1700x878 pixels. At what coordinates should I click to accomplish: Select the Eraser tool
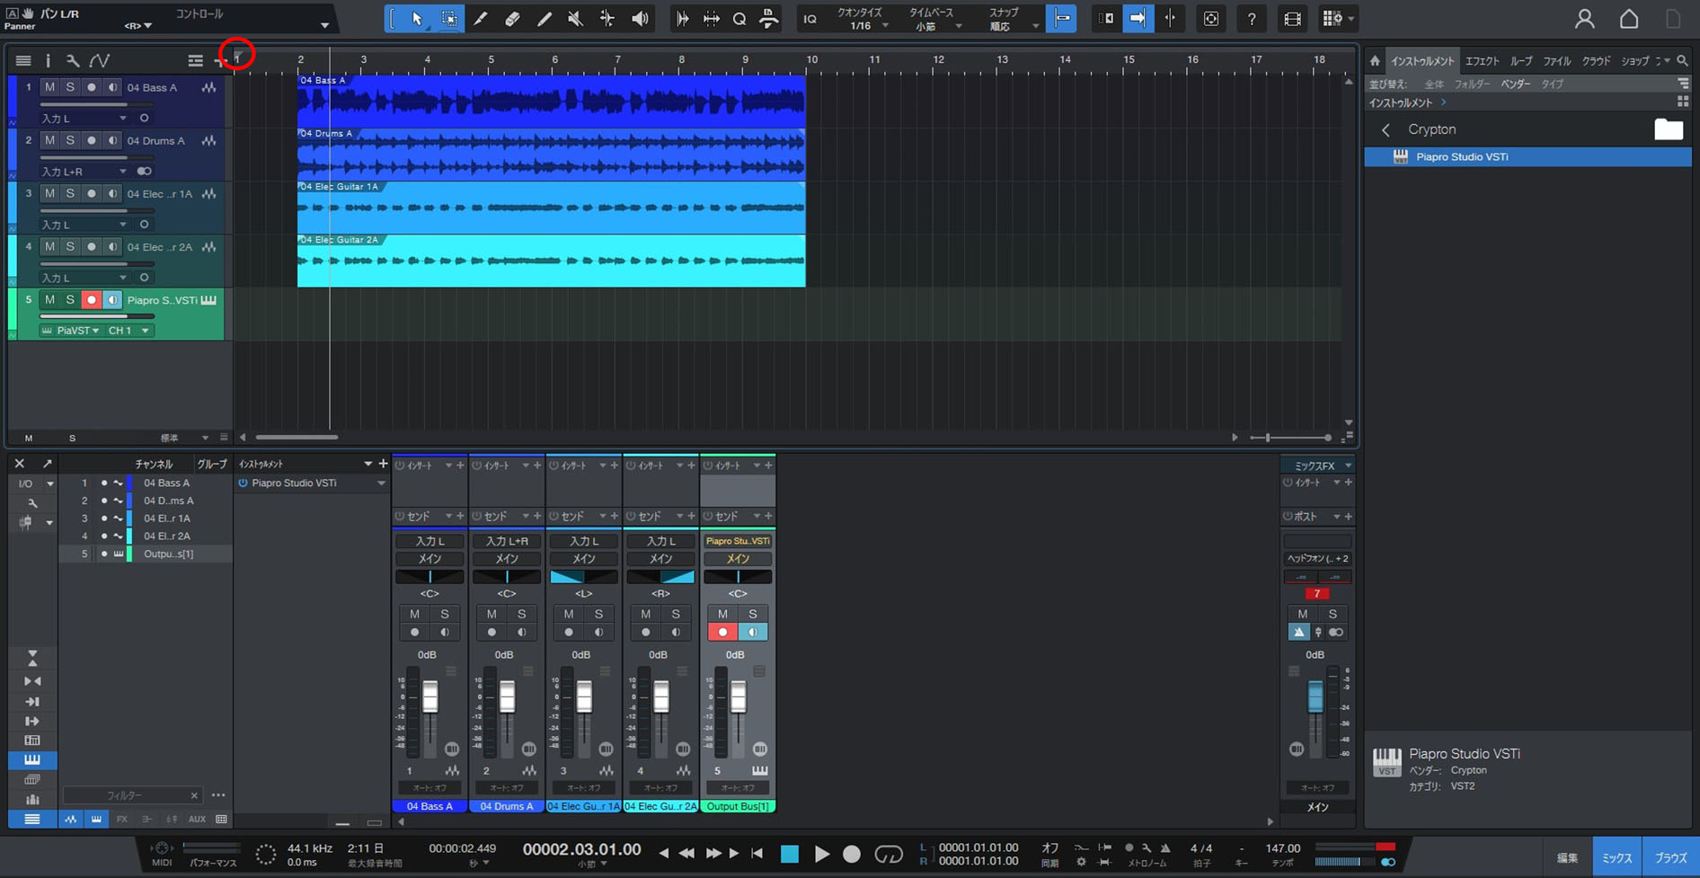tap(512, 19)
